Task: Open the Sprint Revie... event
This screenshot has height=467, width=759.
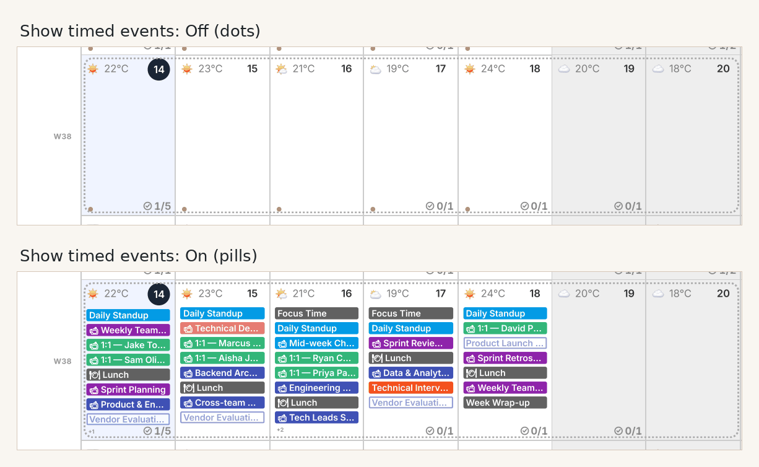Action: 411,343
